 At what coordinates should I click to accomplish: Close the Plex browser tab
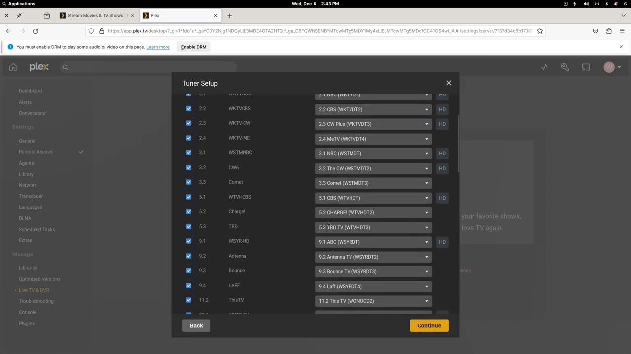coord(215,15)
